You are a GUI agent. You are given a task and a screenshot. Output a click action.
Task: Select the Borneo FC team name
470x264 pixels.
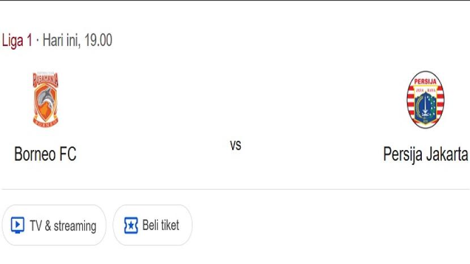point(45,154)
